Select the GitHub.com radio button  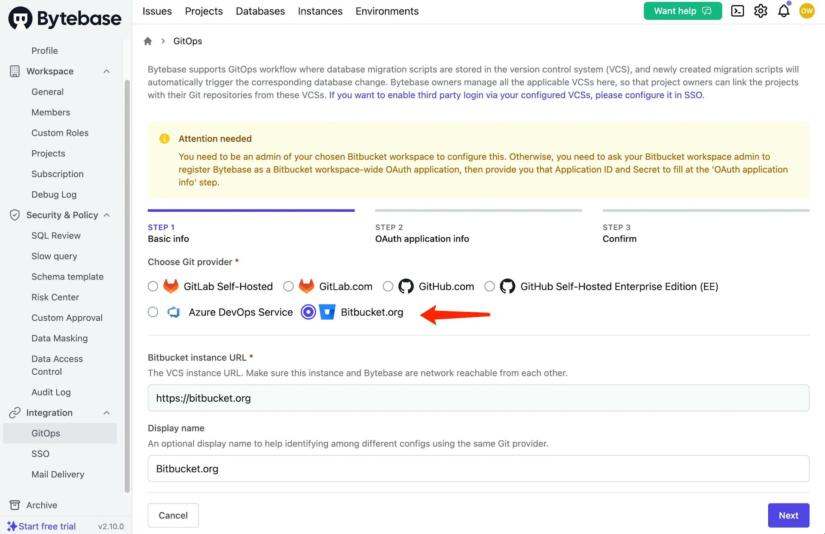(x=388, y=286)
